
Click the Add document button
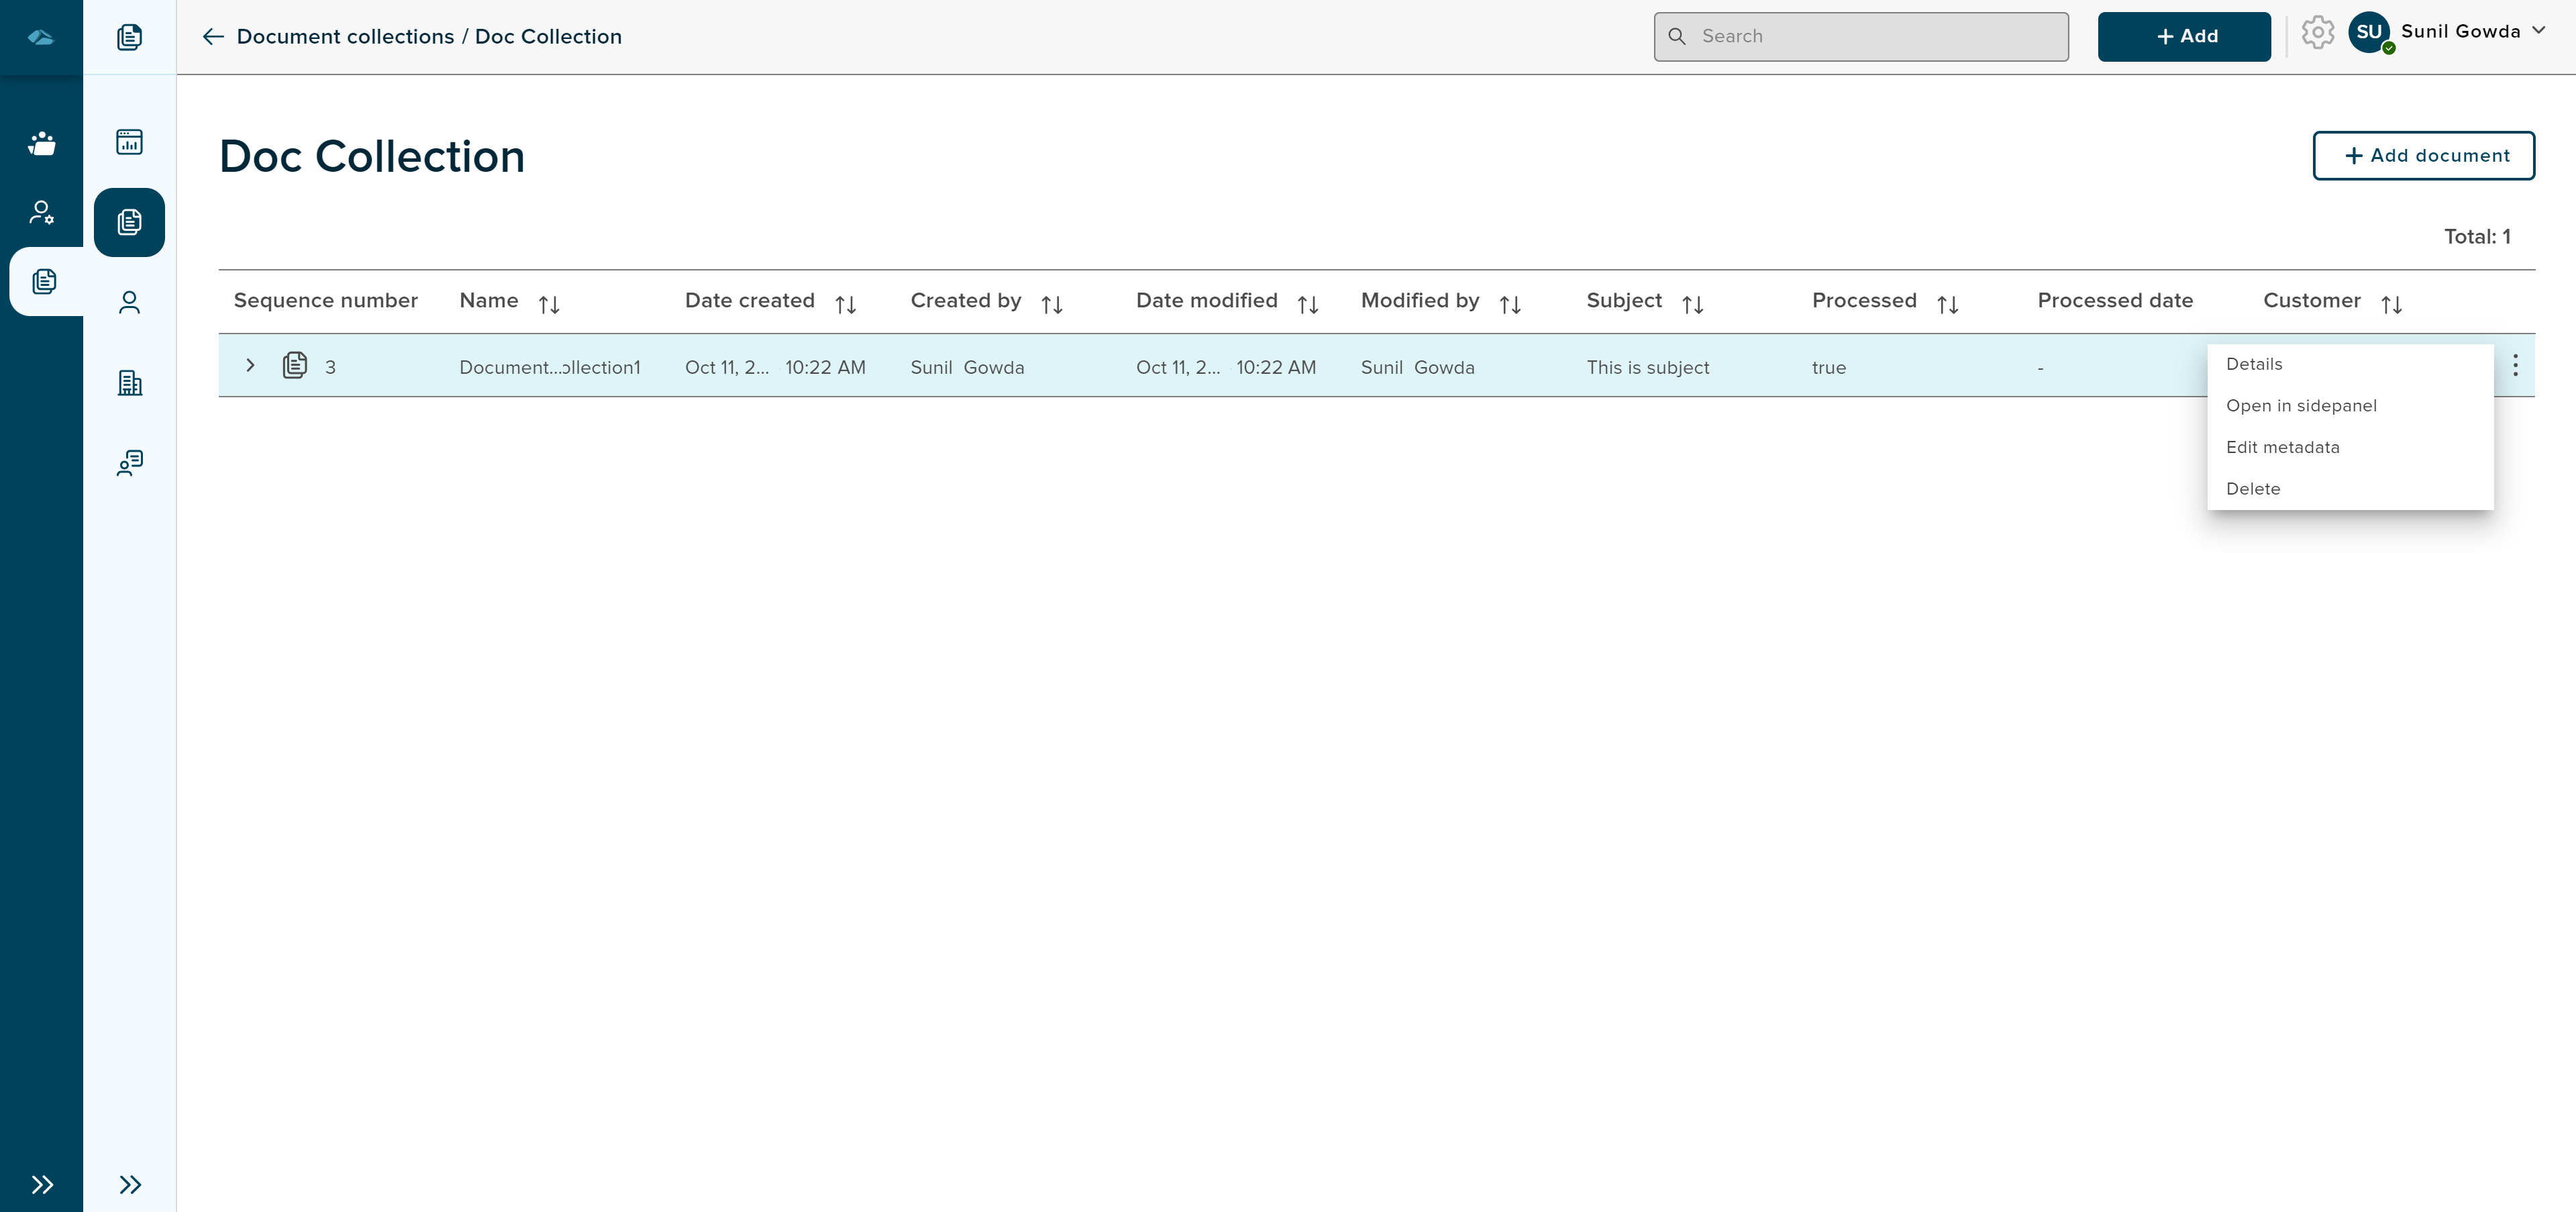click(x=2425, y=156)
